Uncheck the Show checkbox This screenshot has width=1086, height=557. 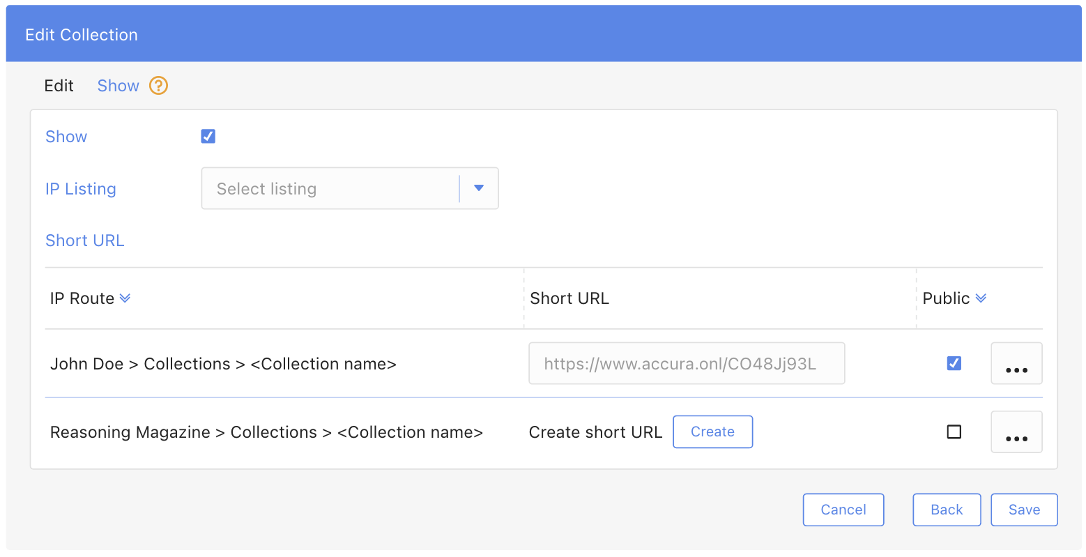[x=208, y=136]
